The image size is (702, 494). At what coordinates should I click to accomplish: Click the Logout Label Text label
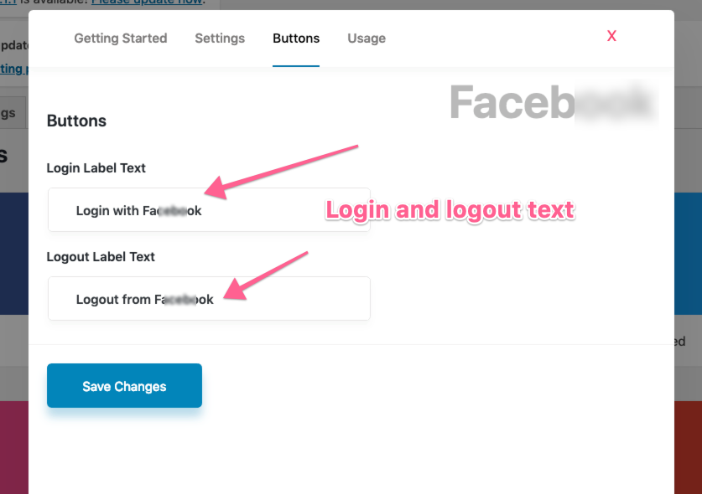[x=101, y=256]
